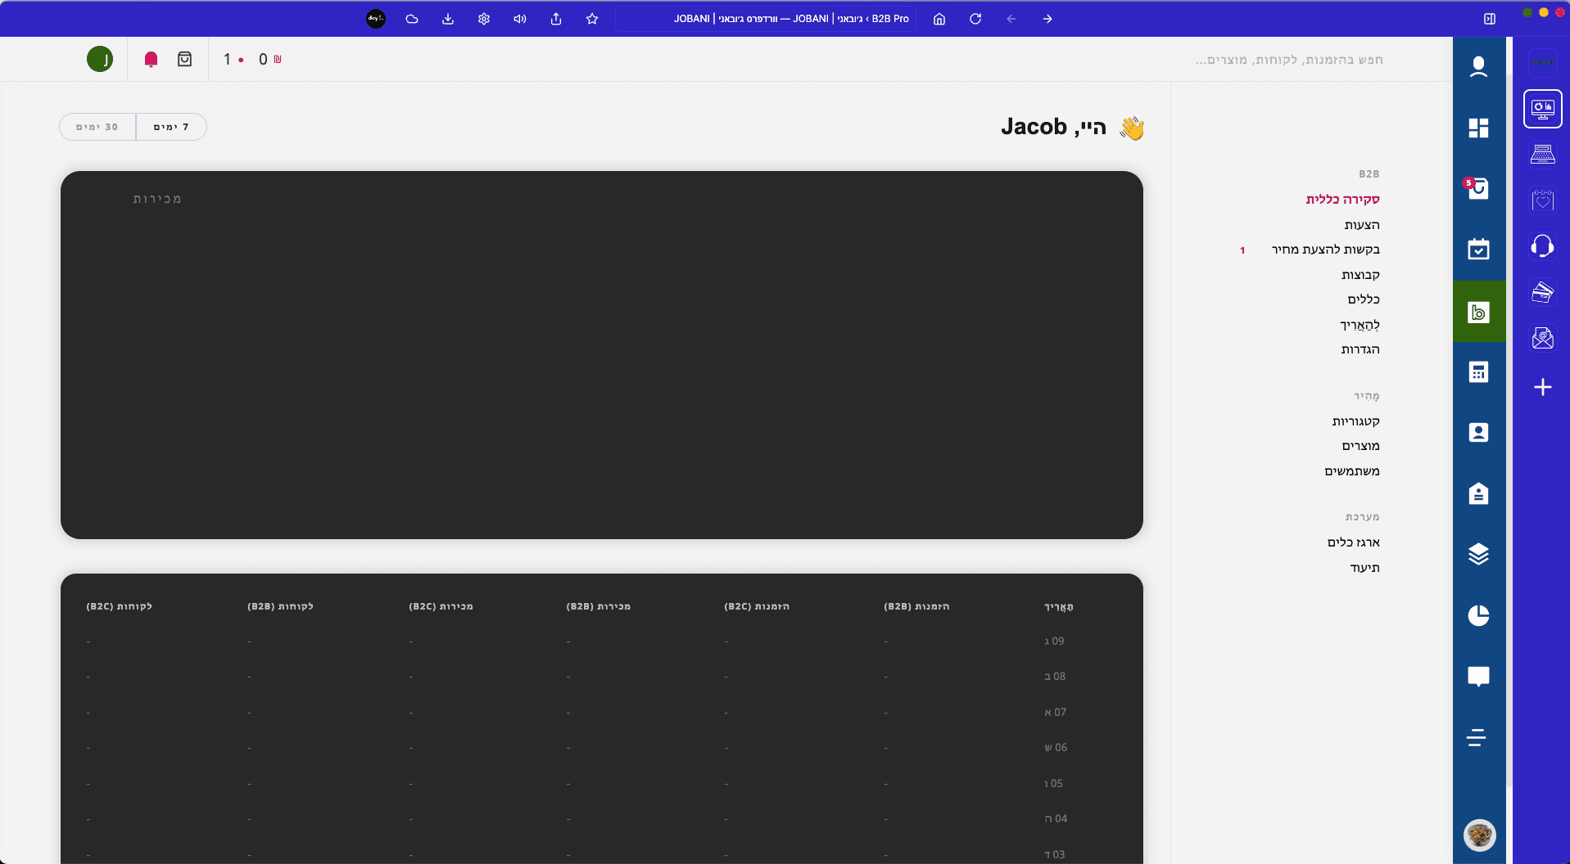This screenshot has height=864, width=1570.
Task: Switch to the 7 ימים range
Action: 171,127
